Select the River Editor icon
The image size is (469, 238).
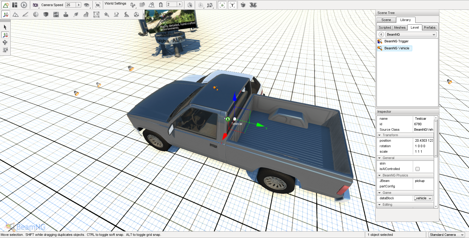click(116, 14)
